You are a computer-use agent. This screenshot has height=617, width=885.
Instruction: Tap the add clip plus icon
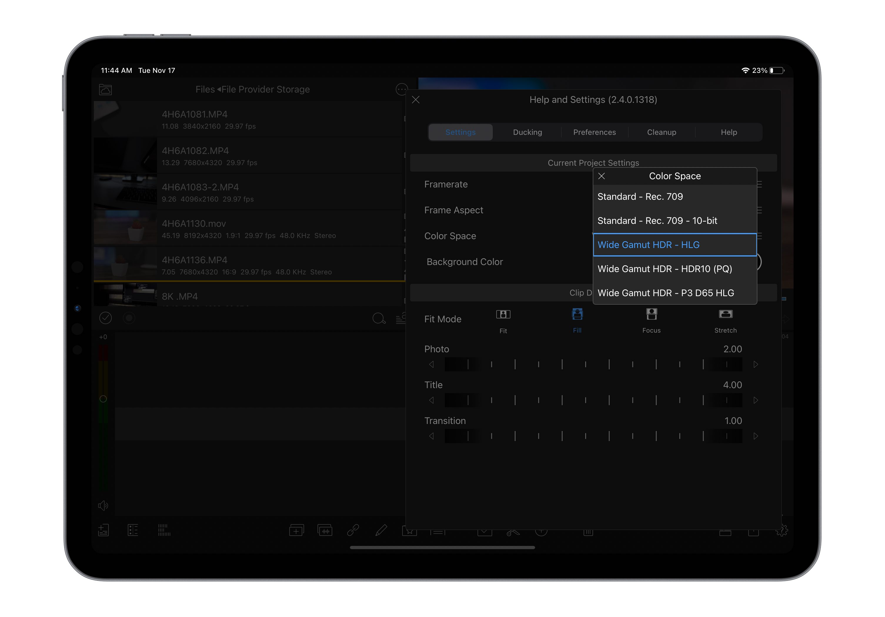coord(296,530)
